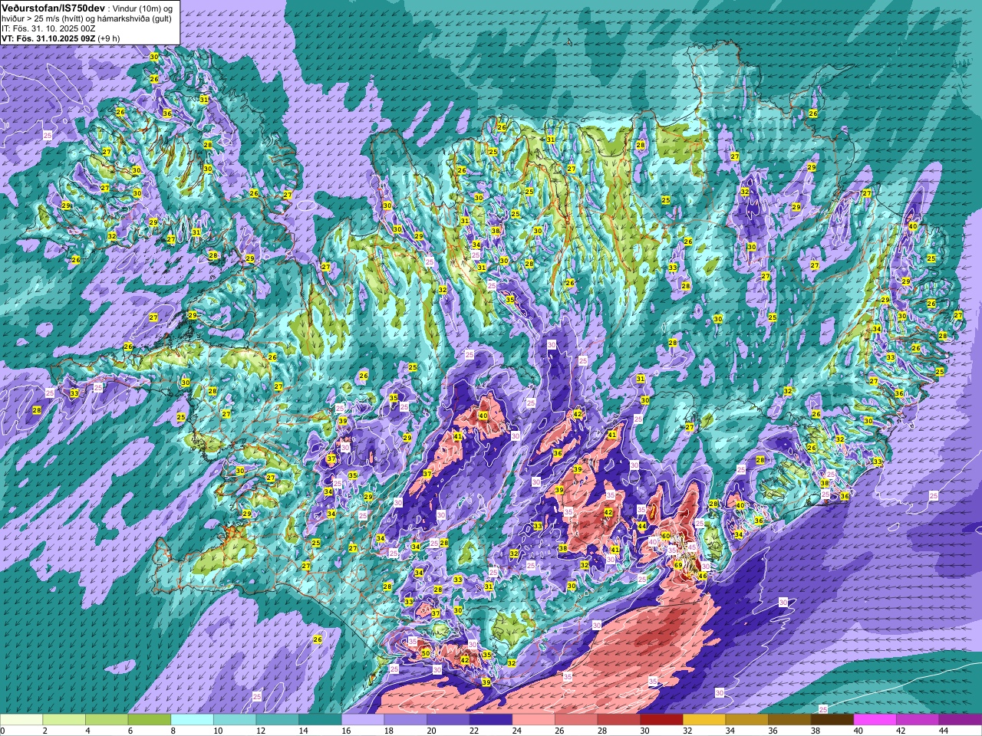
Task: Click the yellow "69" gust label
Action: (678, 565)
